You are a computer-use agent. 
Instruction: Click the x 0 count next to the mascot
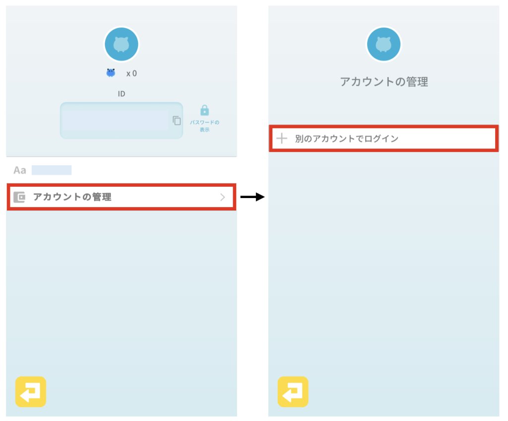coord(131,73)
